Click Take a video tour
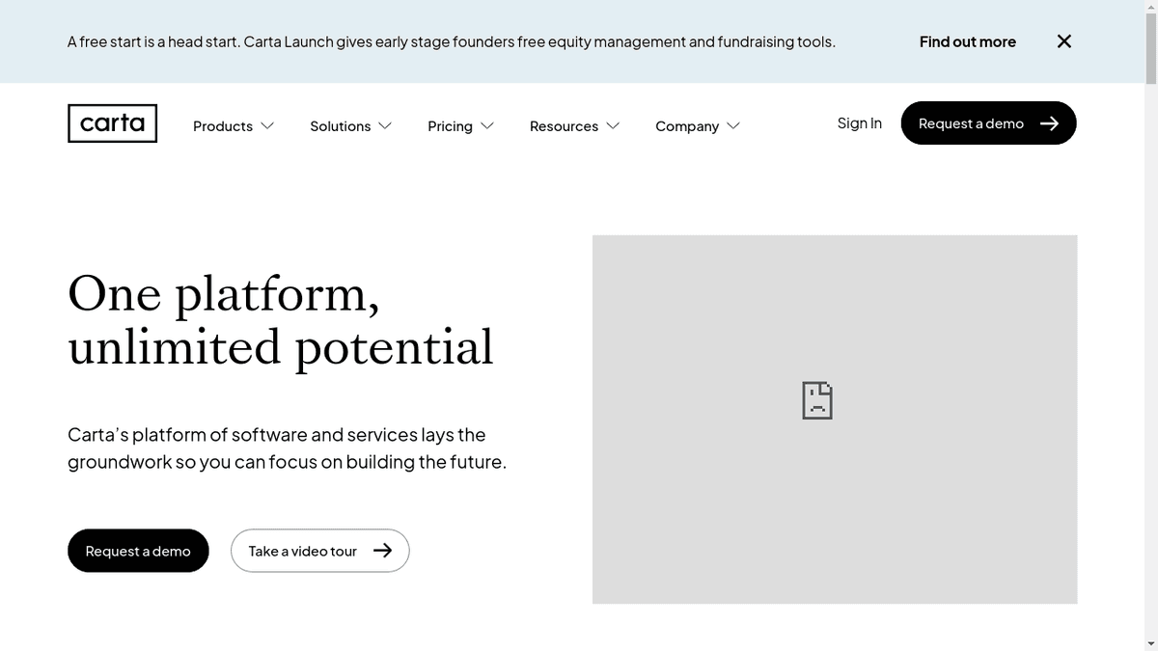Image resolution: width=1158 pixels, height=651 pixels. pyautogui.click(x=302, y=550)
